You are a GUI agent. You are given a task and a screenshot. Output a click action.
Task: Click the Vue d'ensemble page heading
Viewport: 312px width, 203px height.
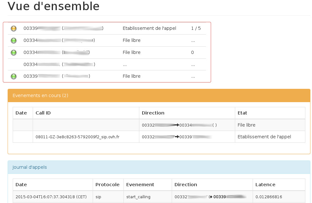(x=53, y=6)
